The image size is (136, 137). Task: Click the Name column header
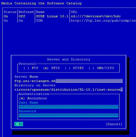click(40, 12)
